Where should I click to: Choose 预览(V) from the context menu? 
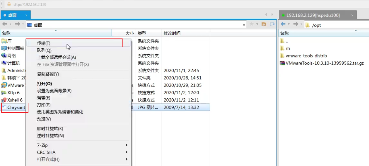[78, 119]
